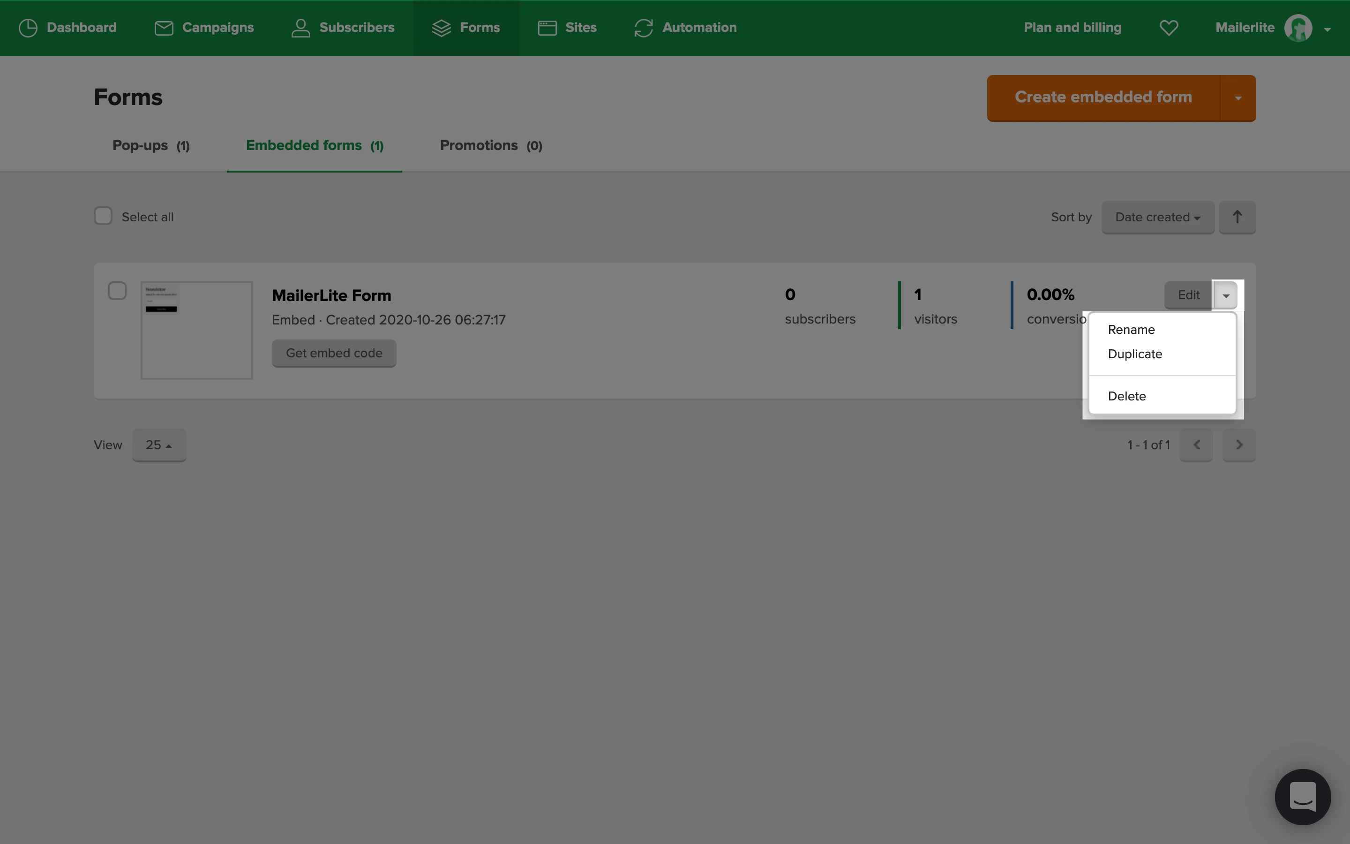1350x844 pixels.
Task: Switch to the Pop-ups tab
Action: [x=150, y=146]
